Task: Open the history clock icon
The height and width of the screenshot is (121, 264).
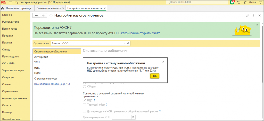Action: click(x=238, y=2)
